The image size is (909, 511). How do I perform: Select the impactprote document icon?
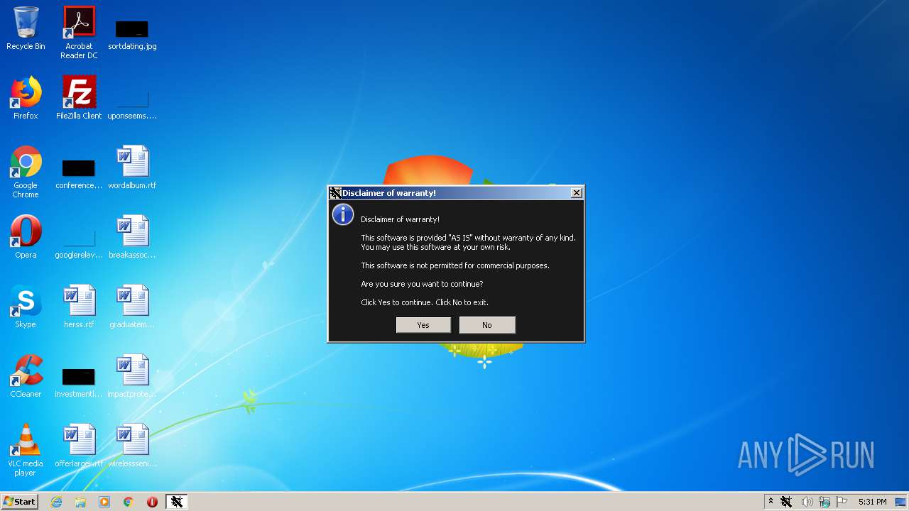[x=132, y=376]
